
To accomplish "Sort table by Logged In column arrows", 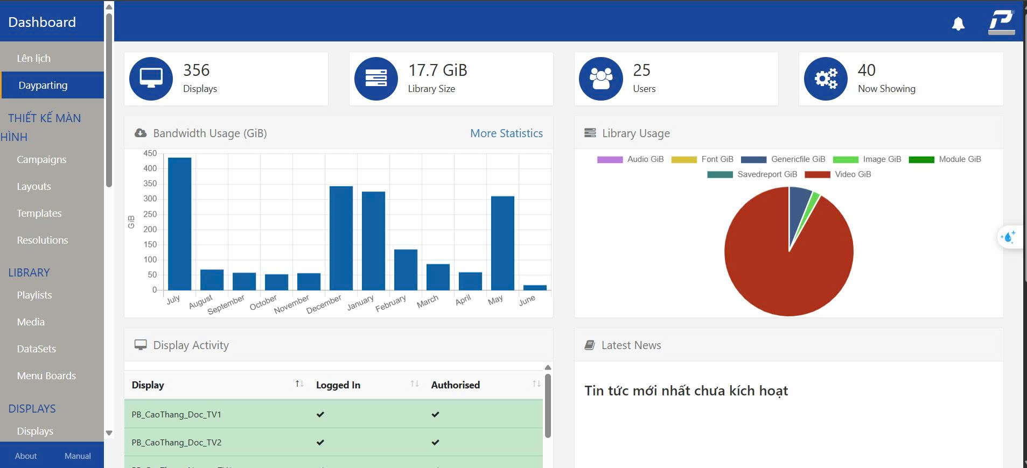I will [415, 384].
